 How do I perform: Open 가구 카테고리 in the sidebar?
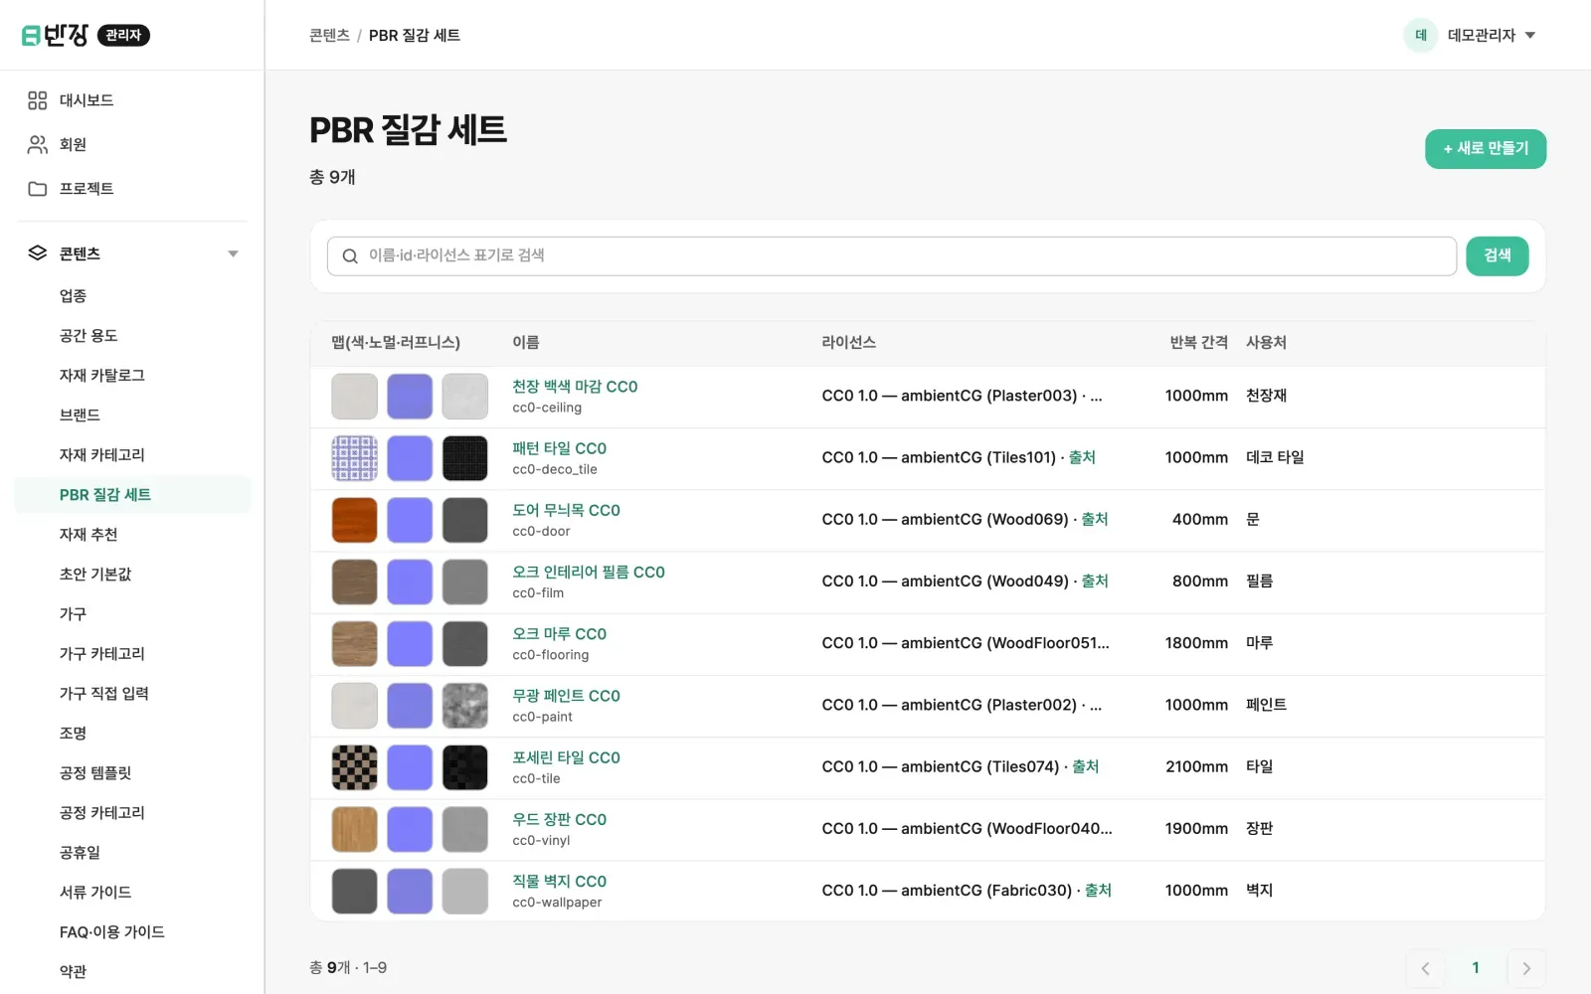coord(133,654)
